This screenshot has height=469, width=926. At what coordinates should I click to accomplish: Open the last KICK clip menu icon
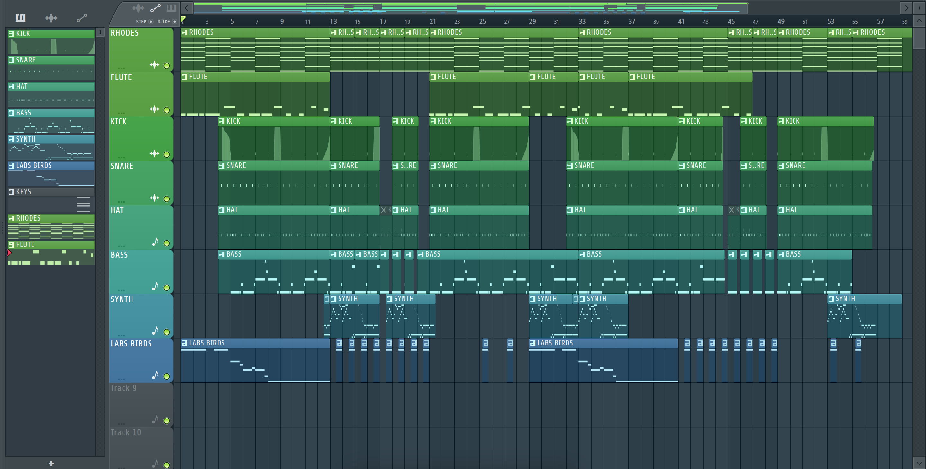point(781,121)
